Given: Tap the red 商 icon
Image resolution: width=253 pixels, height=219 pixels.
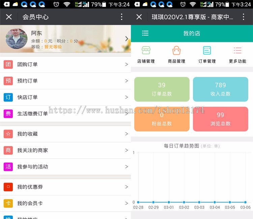Looking at the screenshot, I should [x=8, y=150].
